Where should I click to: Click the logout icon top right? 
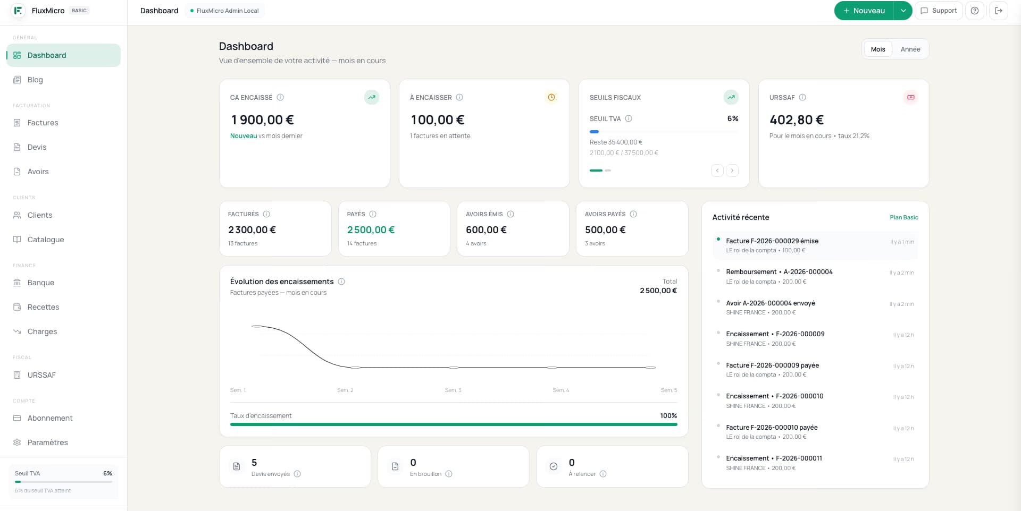coord(999,11)
